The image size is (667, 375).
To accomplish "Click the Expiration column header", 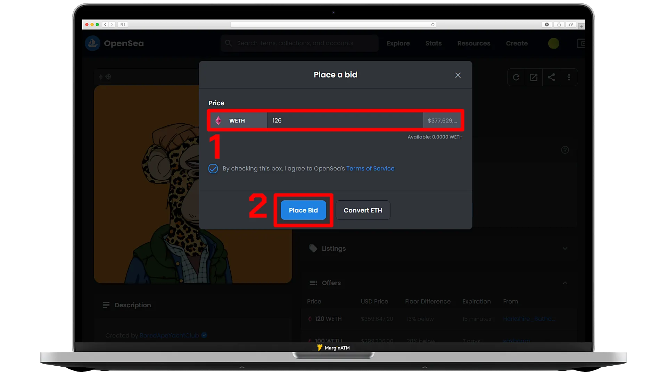I will pyautogui.click(x=476, y=301).
